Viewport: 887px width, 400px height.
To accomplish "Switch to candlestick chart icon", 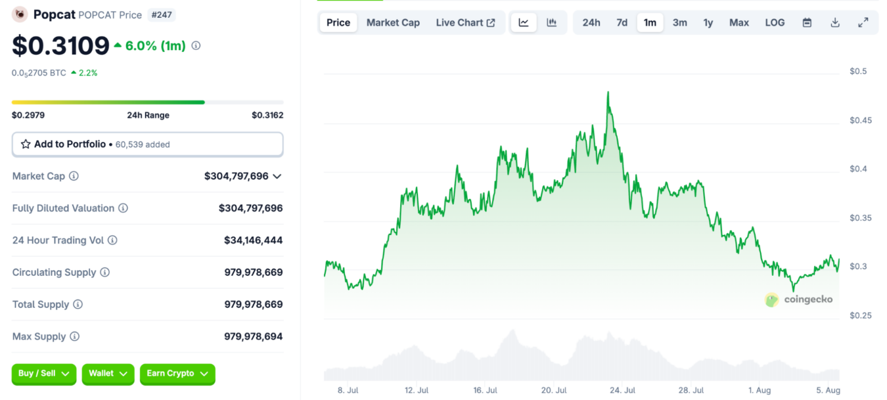I will click(551, 23).
